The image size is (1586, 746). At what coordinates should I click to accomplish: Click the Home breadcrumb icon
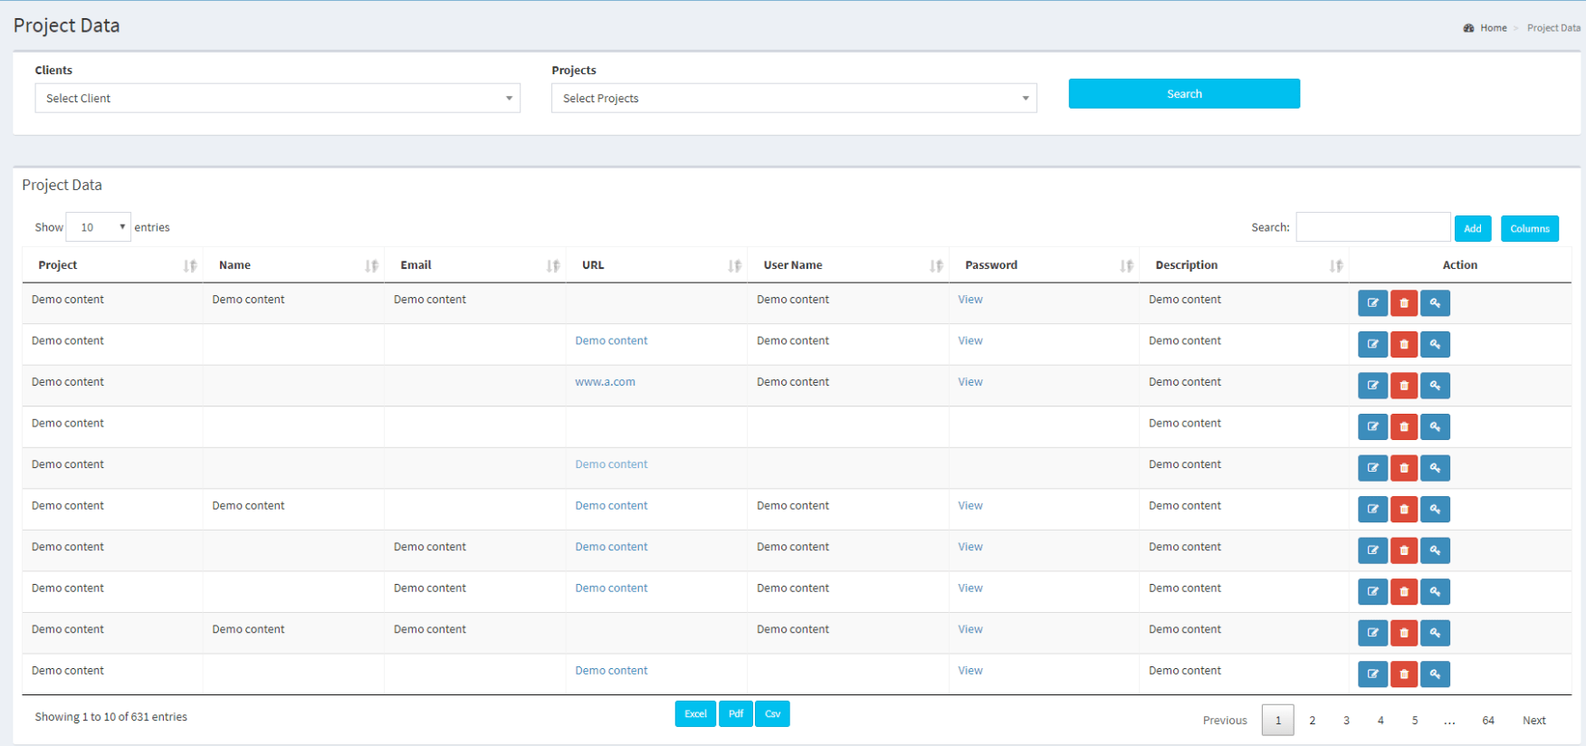[x=1468, y=28]
